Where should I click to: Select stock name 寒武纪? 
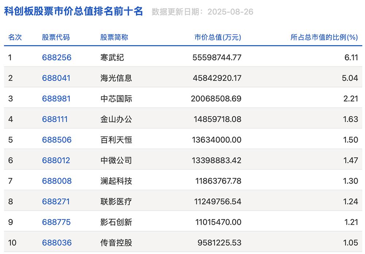pos(112,58)
